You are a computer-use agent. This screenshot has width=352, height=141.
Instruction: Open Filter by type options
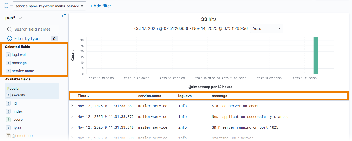point(27,39)
